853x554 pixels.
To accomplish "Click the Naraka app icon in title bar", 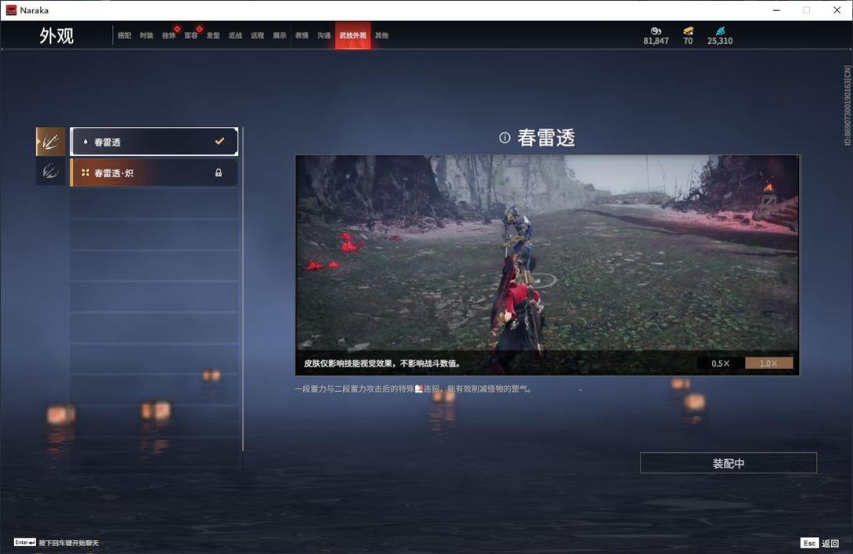I will point(11,10).
